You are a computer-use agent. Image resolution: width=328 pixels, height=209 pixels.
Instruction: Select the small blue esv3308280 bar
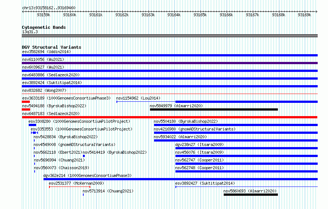(32, 125)
